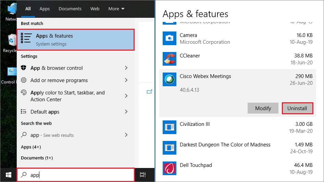Click the Dell Touchpad app icon
Viewport: 324px width, 182px height.
coord(170,168)
